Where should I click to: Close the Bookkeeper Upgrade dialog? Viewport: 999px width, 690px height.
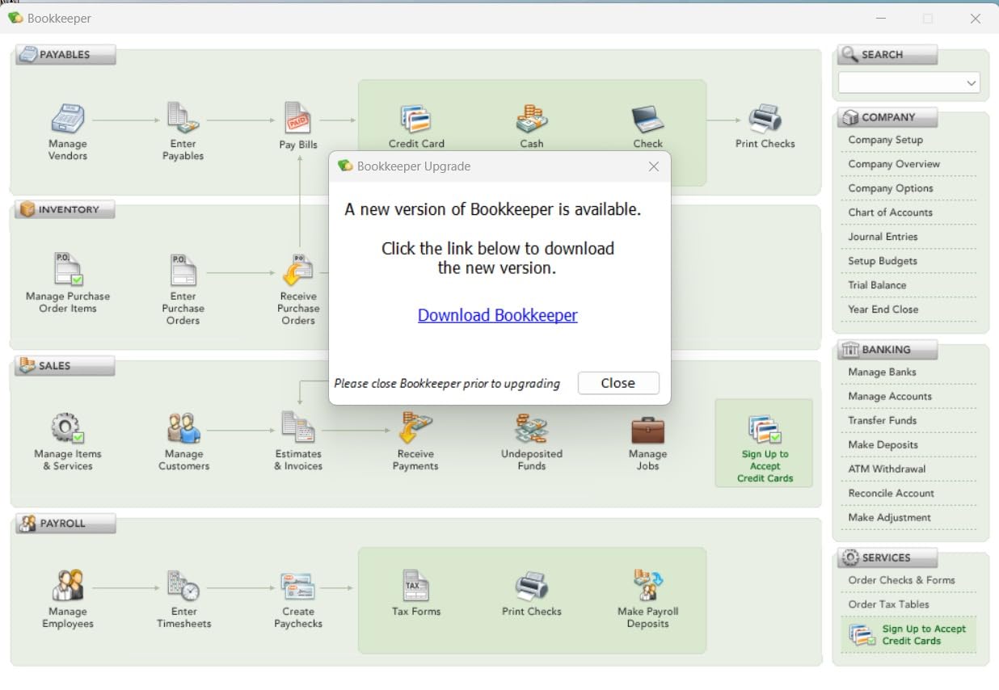coord(618,383)
